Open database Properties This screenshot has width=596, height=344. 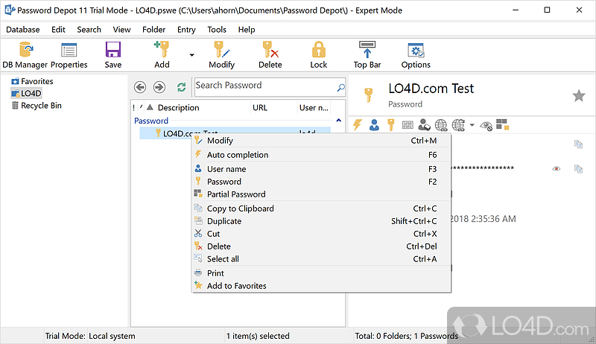pos(69,55)
